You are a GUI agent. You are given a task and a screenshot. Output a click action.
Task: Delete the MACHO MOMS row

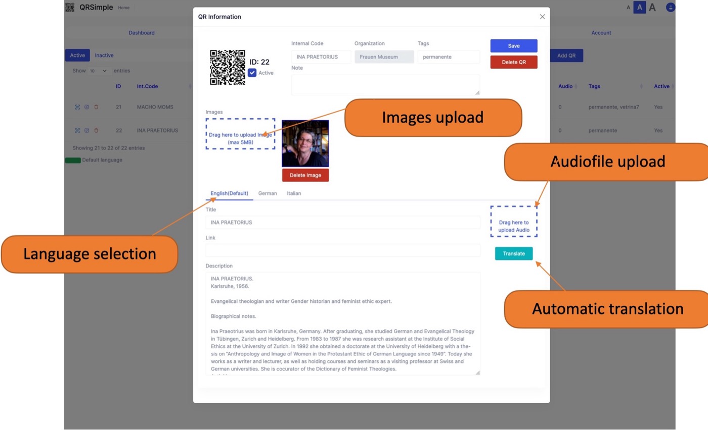[96, 107]
